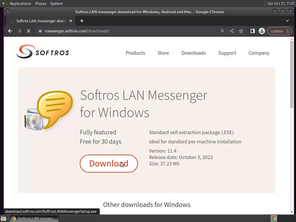
Task: Select the Softros LAN messenger download tab
Action: pyautogui.click(x=41, y=21)
